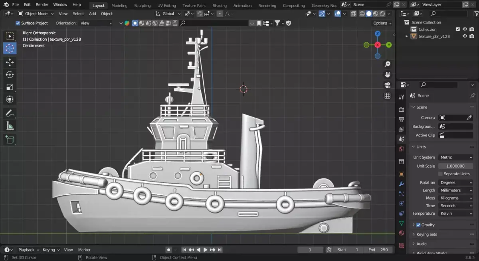The image size is (479, 261).
Task: Open the Orientation View dropdown
Action: (96, 23)
